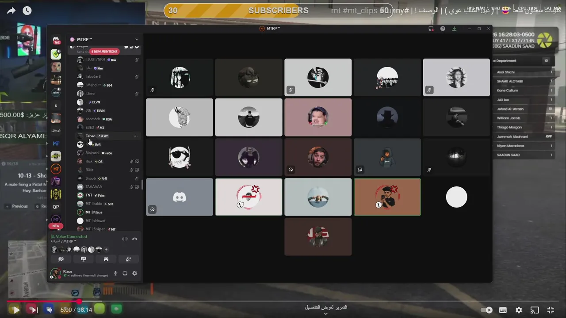566x318 pixels.
Task: Open the S server in Discord sidebar
Action: click(56, 106)
